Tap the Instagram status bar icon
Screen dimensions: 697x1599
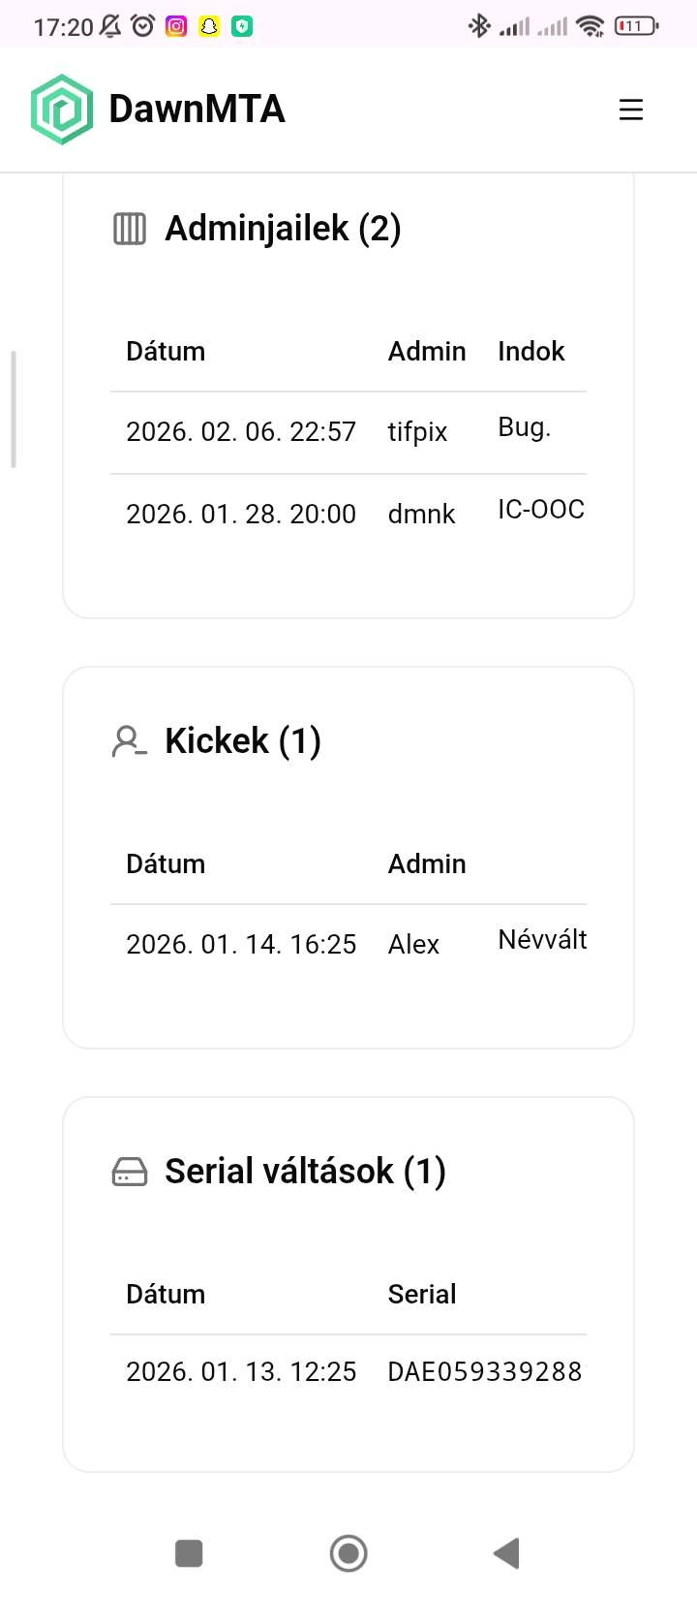tap(176, 26)
